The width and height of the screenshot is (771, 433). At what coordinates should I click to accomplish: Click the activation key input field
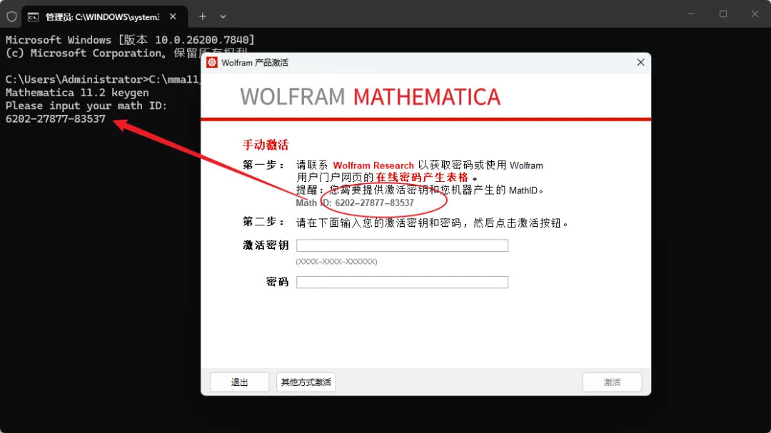pyautogui.click(x=402, y=245)
